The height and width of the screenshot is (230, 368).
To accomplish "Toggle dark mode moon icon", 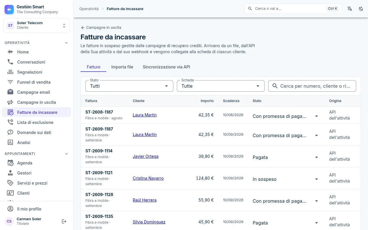I will click(x=361, y=9).
